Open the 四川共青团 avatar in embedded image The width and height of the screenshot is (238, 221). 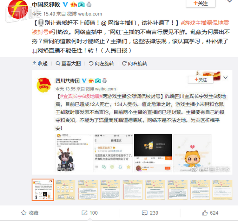(44, 85)
